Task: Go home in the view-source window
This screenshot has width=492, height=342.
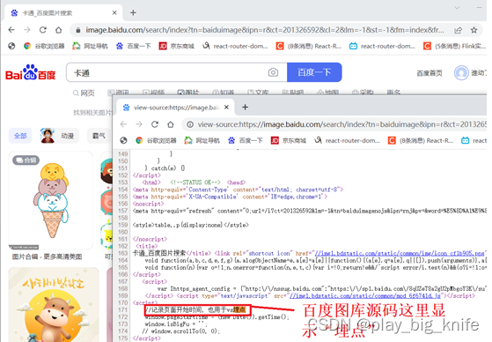Action: 171,124
